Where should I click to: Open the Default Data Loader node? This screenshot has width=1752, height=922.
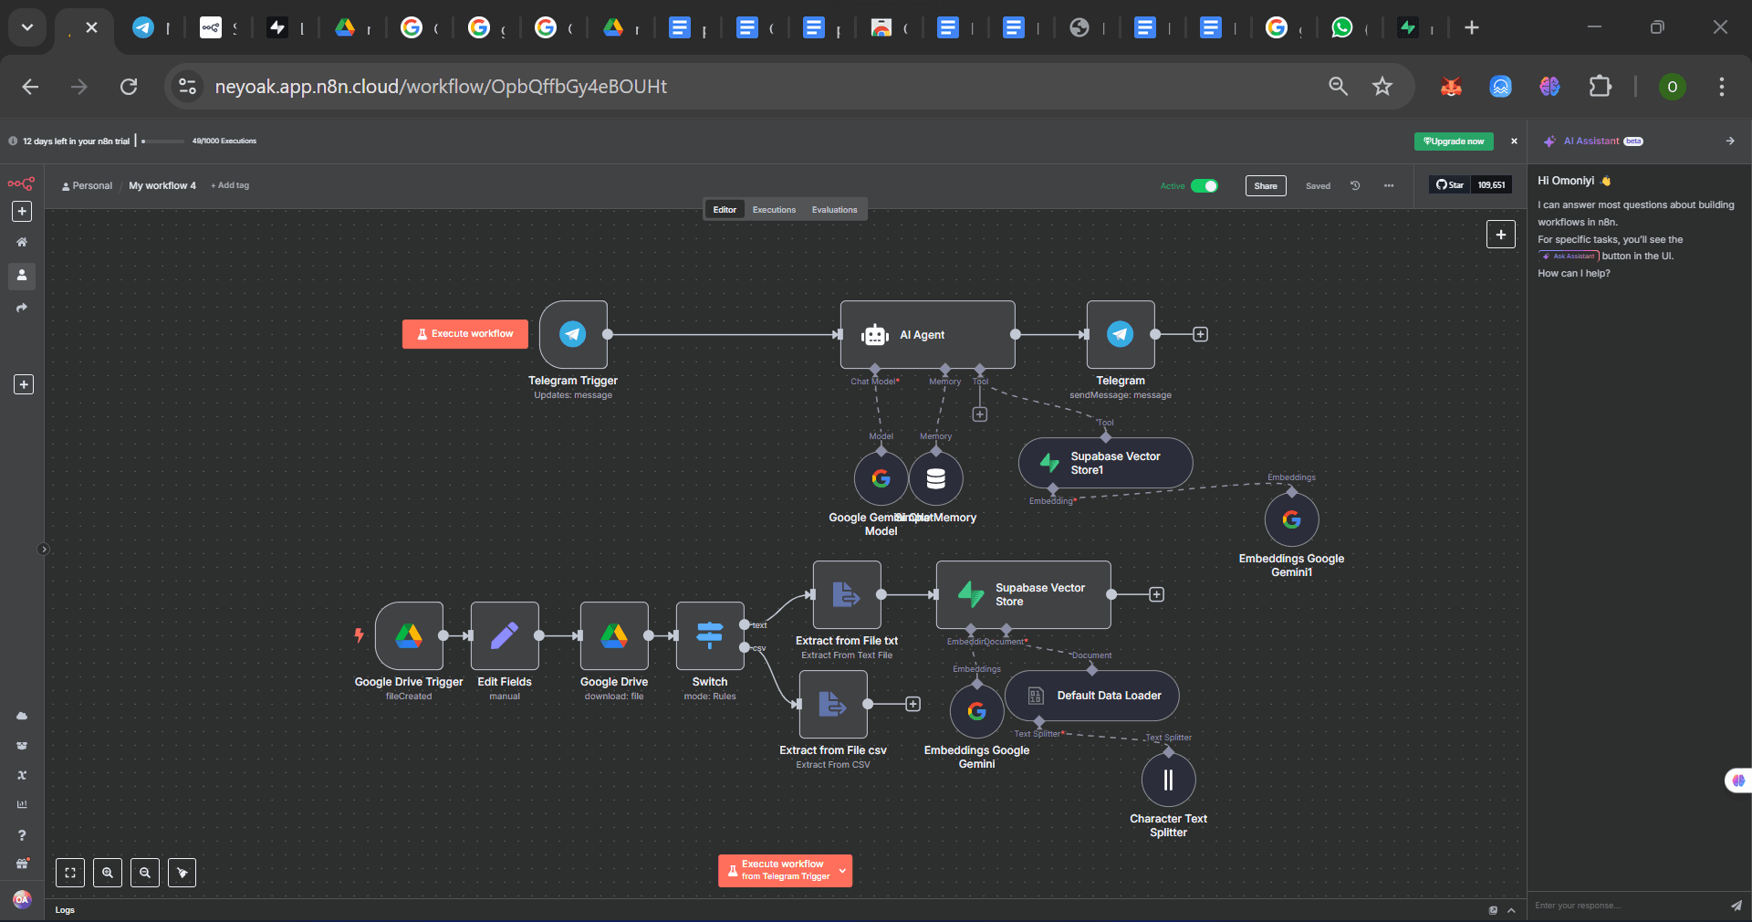coord(1091,696)
